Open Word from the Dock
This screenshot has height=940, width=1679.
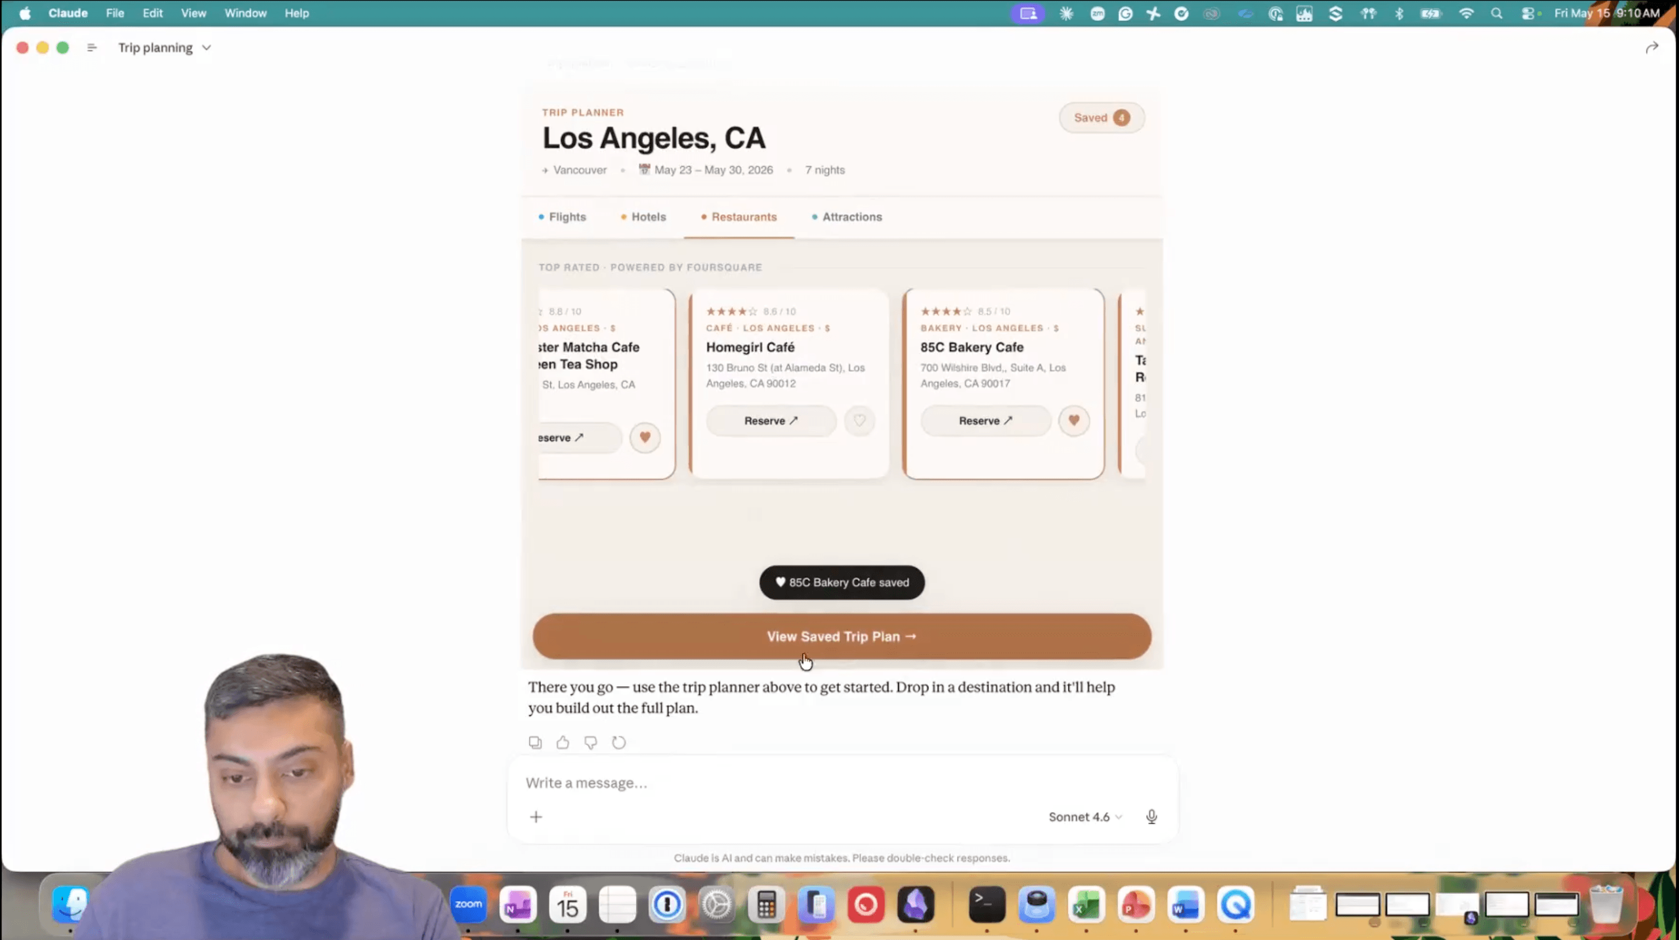click(1186, 904)
